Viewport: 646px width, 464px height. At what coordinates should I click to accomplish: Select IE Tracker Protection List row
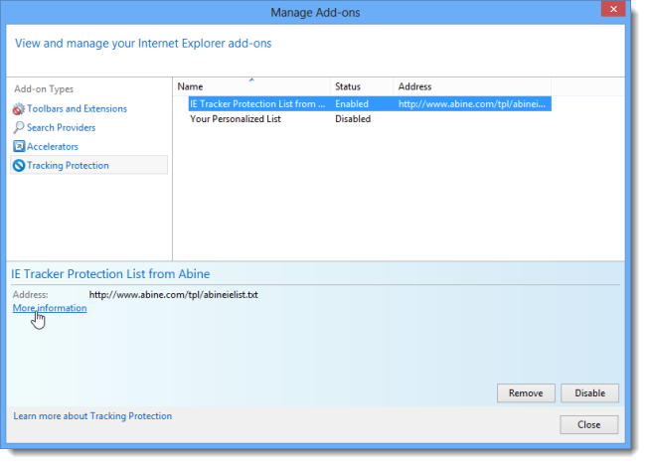(x=370, y=103)
